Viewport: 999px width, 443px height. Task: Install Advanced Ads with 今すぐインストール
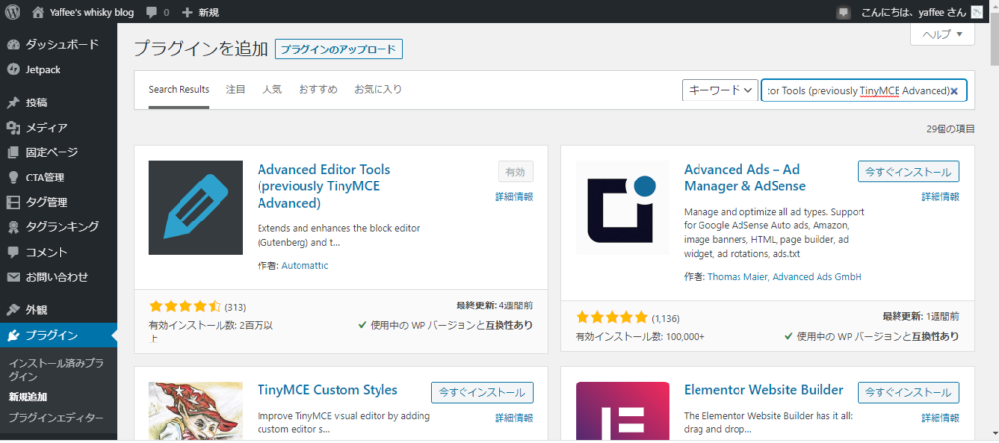(908, 172)
